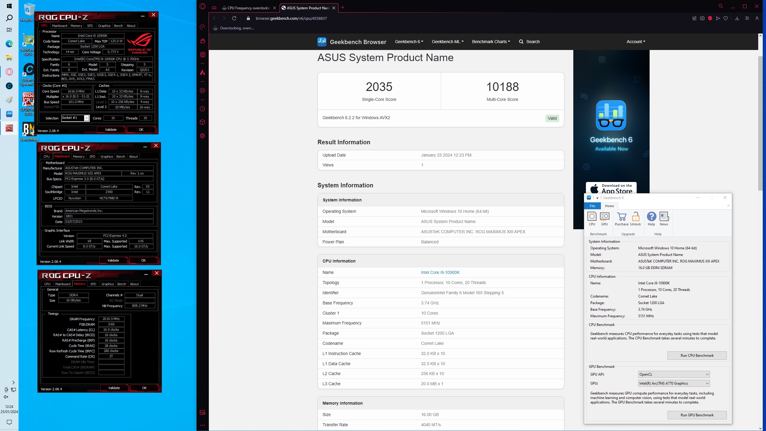Viewport: 766px width, 431px height.
Task: Open Opera search tabs magnifier
Action: (721, 6)
